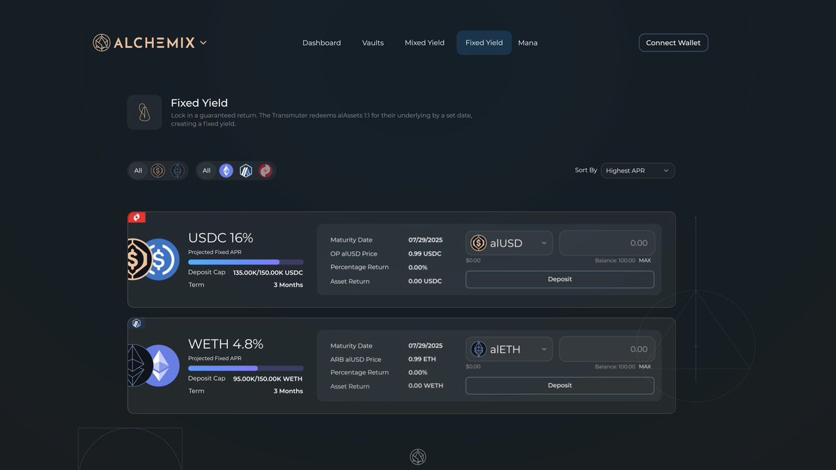Select the All asset filter
This screenshot has width=836, height=470.
[x=138, y=171]
